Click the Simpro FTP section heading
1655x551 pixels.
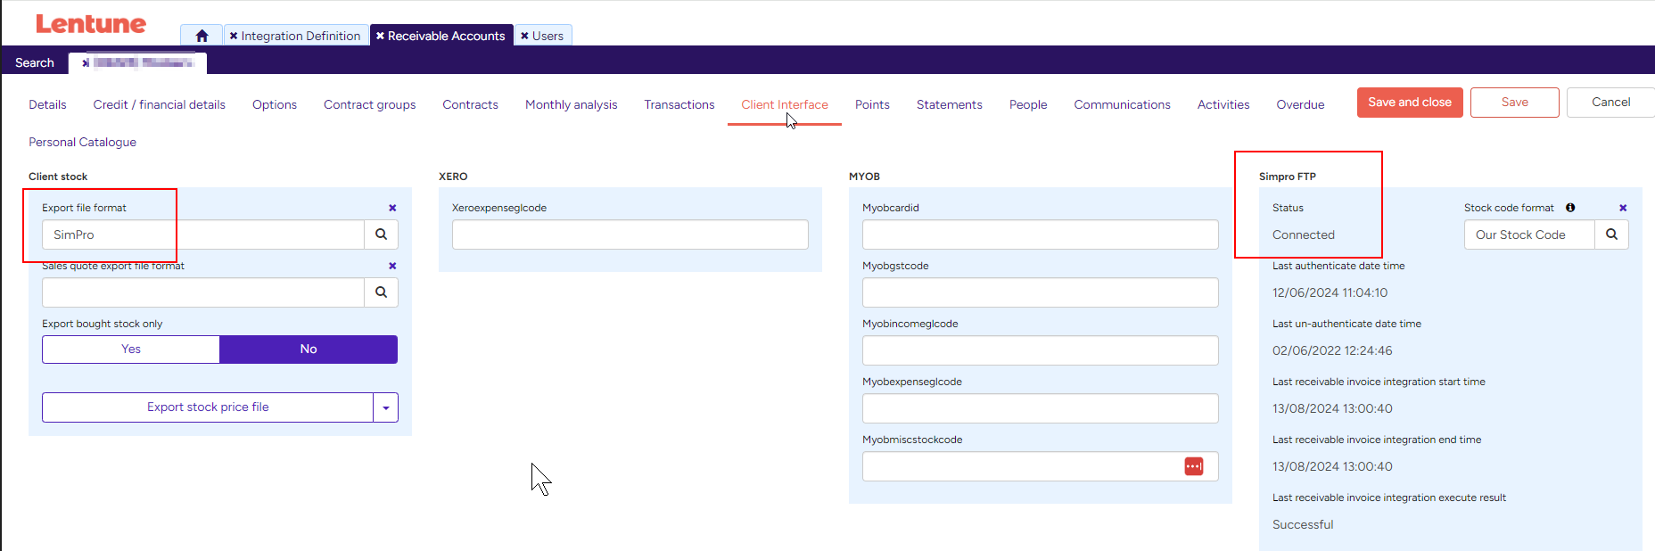(x=1288, y=177)
